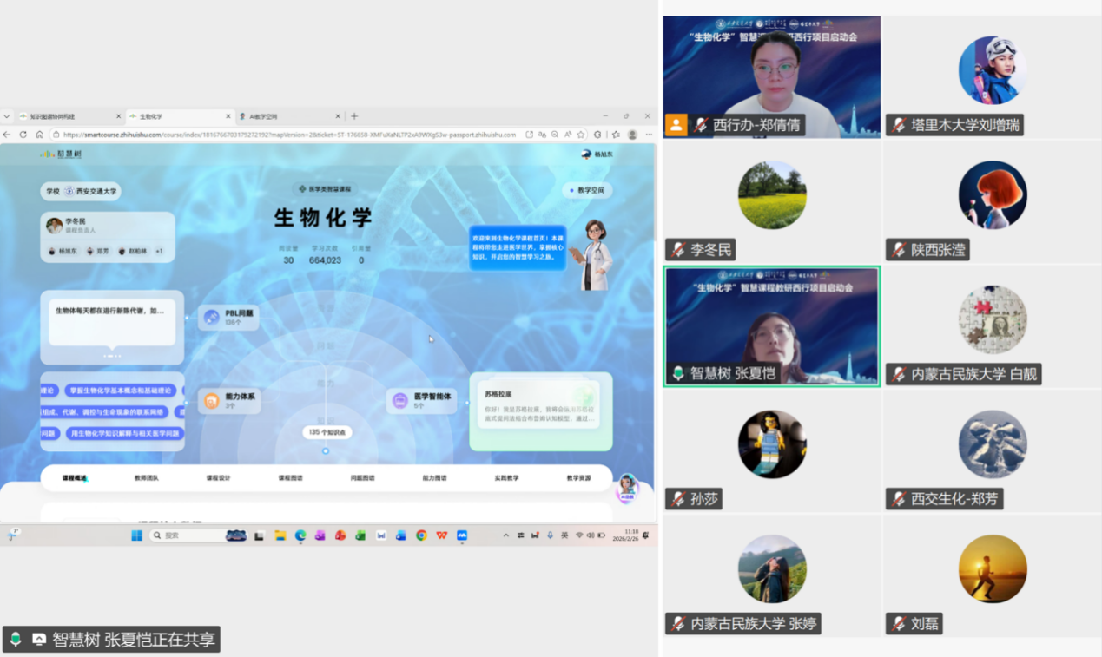Viewport: 1102px width, 657px height.
Task: Switch to the 教师团队 tab
Action: tap(146, 478)
